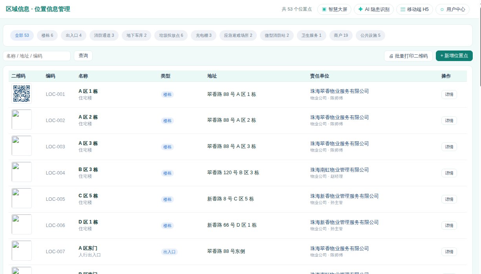Filter by 应急避难场所 2
The height and width of the screenshot is (274, 481).
238,36
